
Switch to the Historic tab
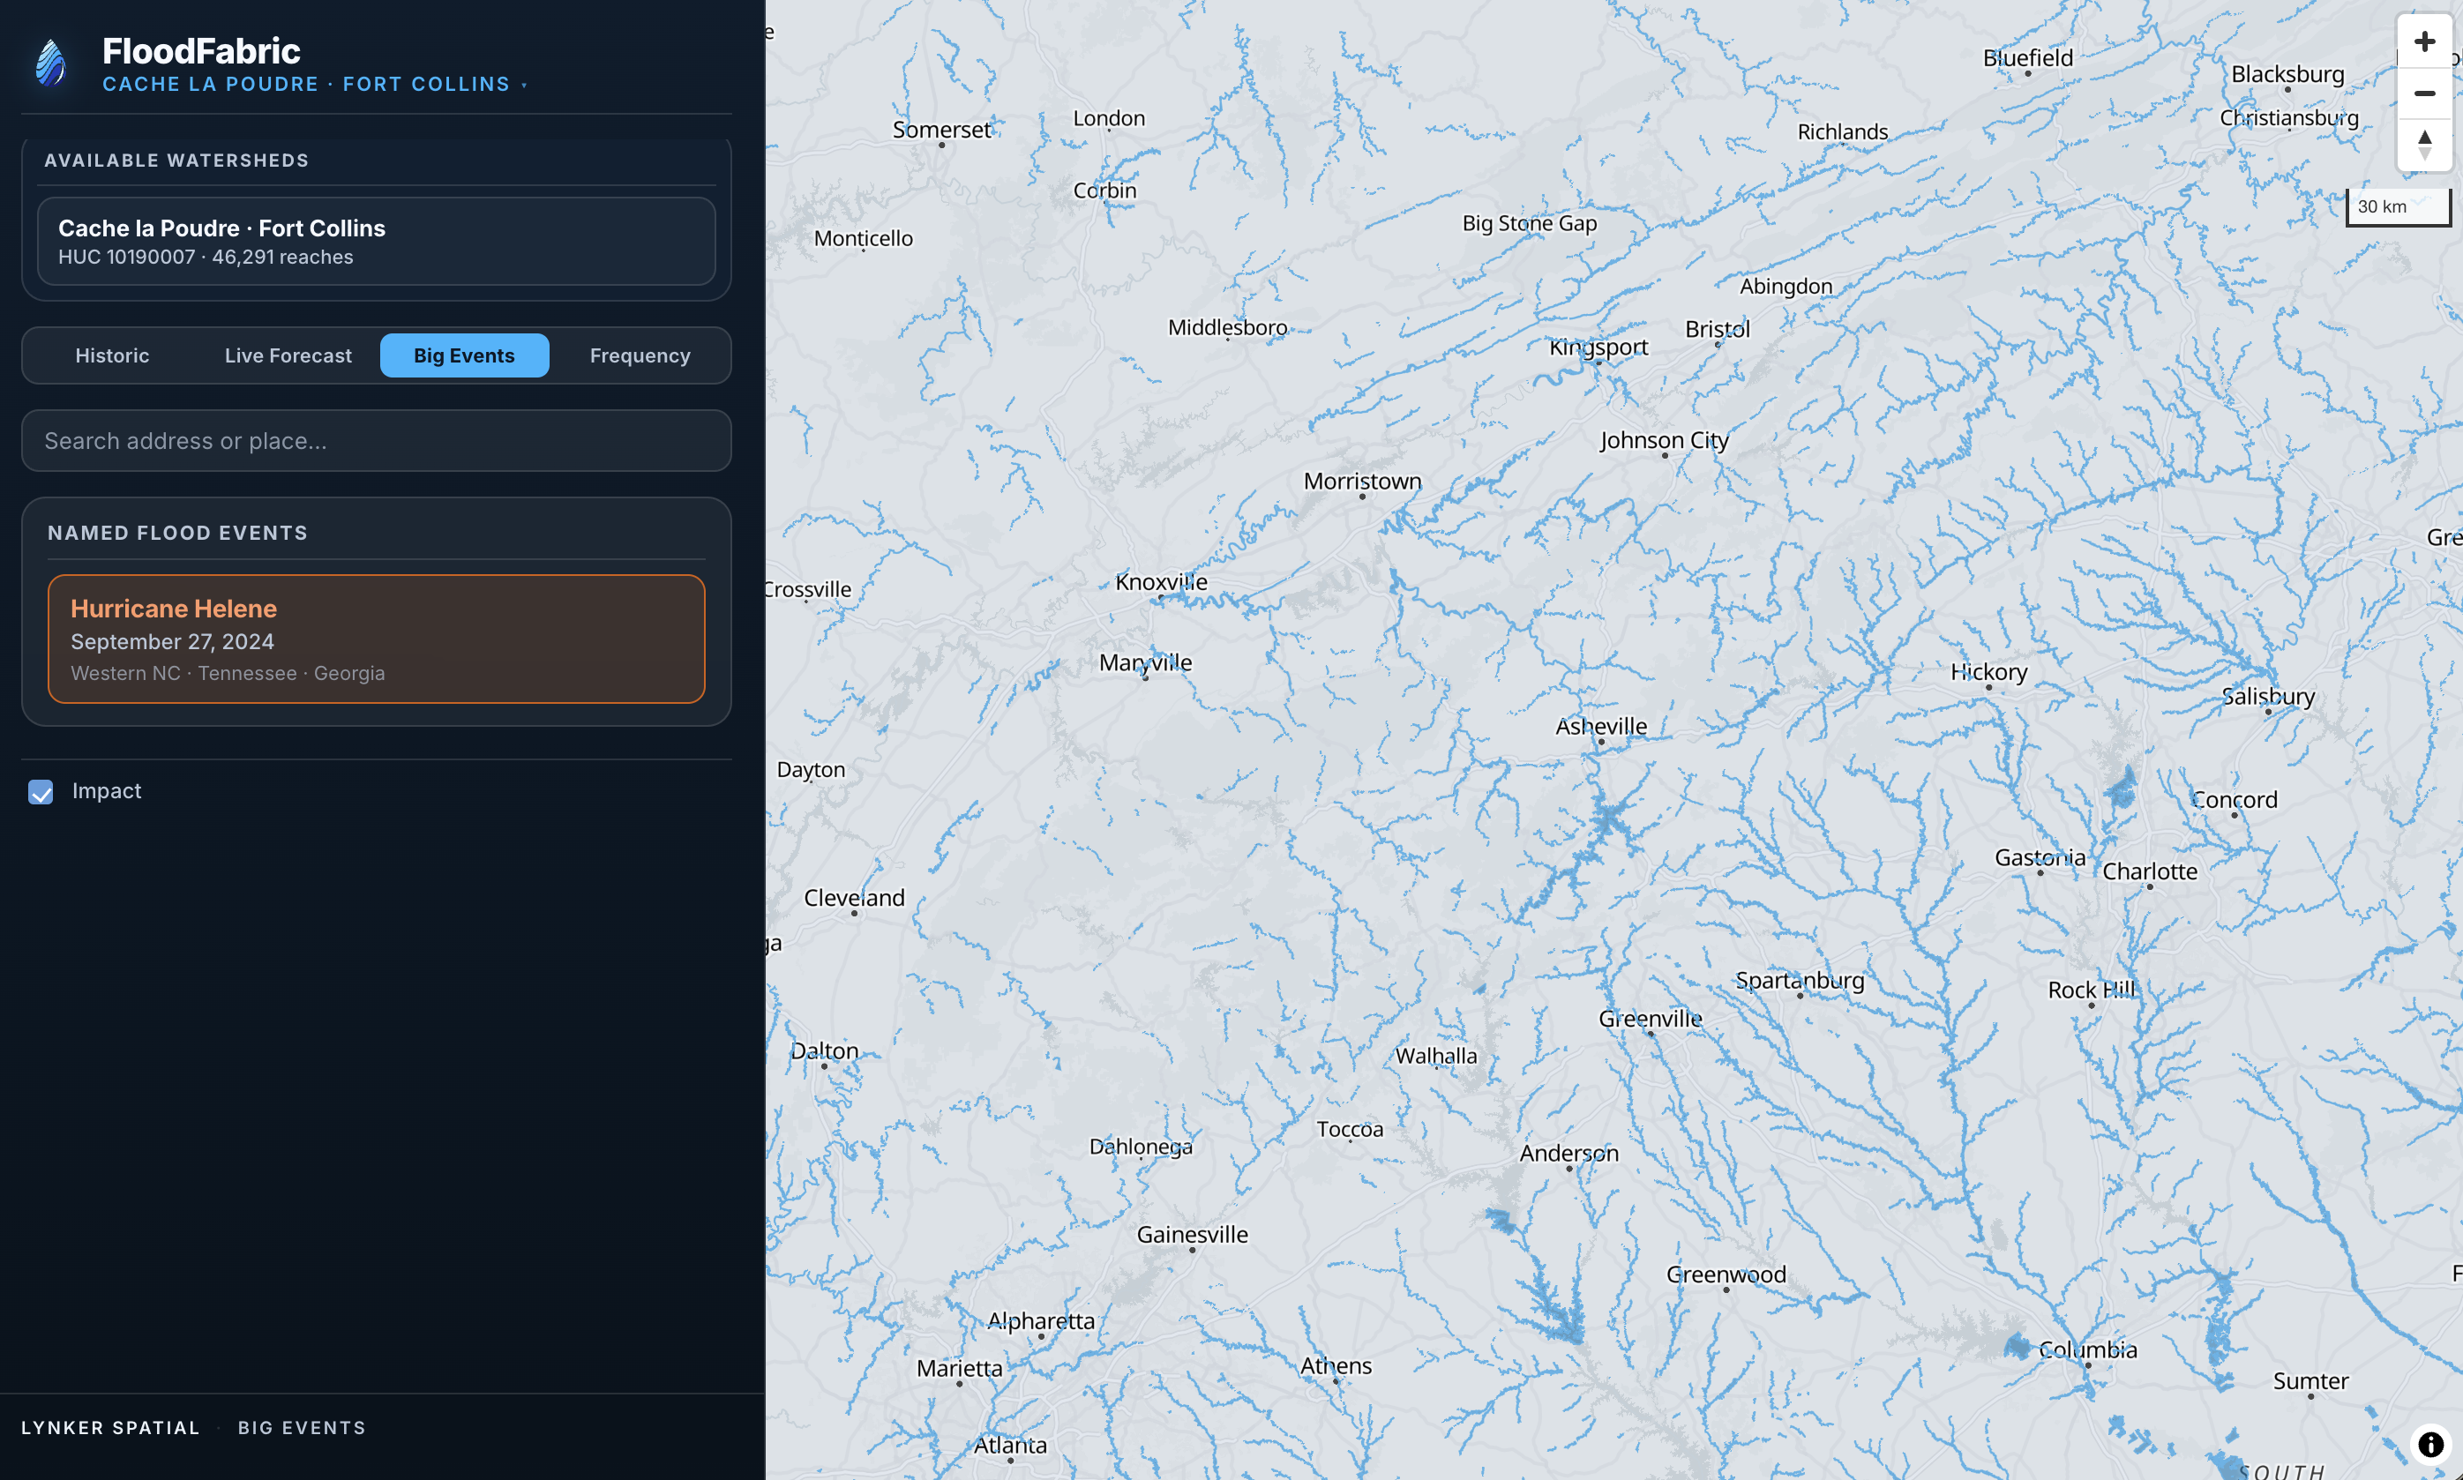113,355
